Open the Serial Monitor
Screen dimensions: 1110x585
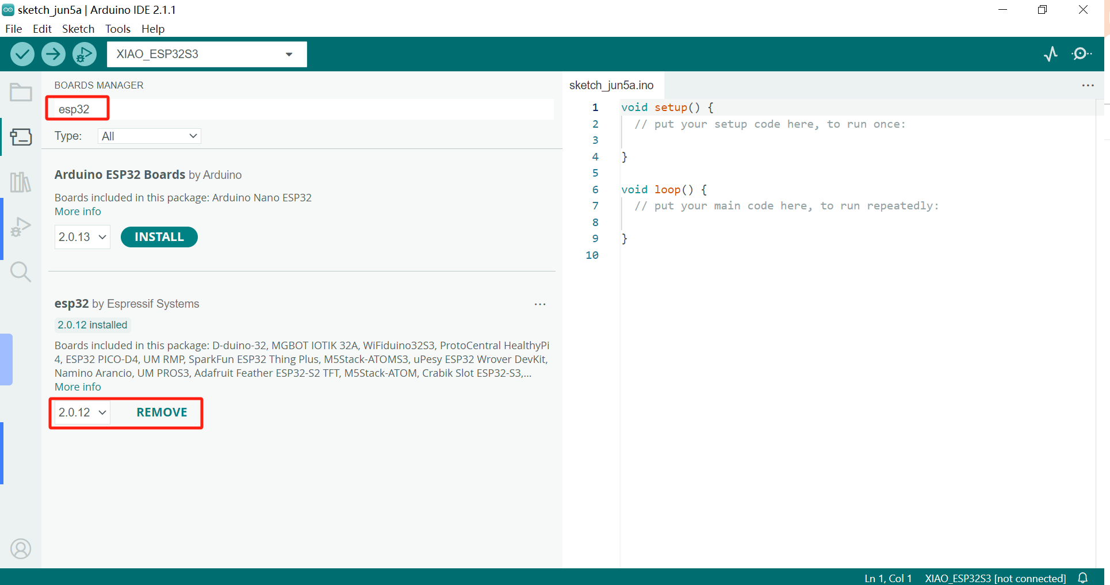tap(1082, 54)
